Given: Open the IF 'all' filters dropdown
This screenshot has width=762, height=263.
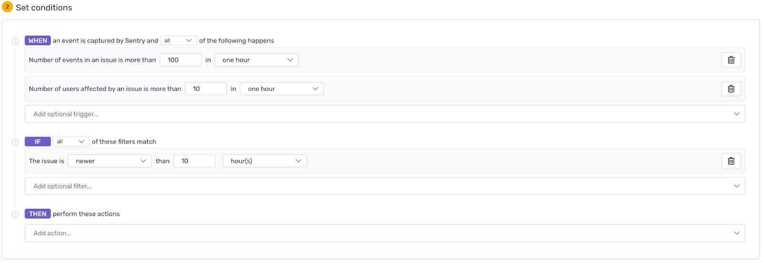Looking at the screenshot, I should click(70, 142).
